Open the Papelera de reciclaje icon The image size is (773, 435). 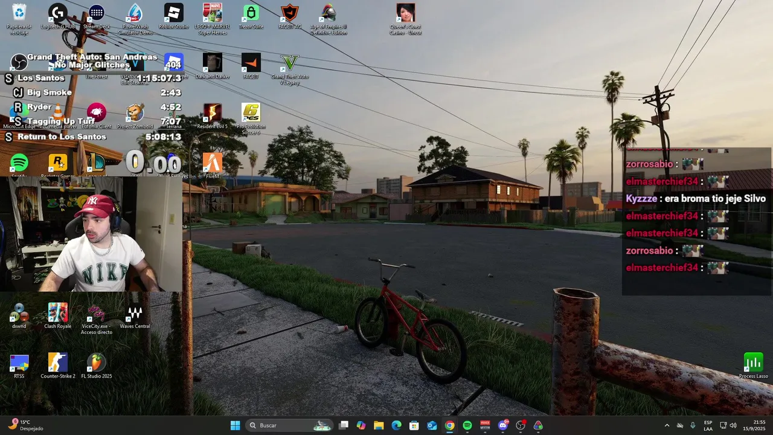tap(19, 19)
